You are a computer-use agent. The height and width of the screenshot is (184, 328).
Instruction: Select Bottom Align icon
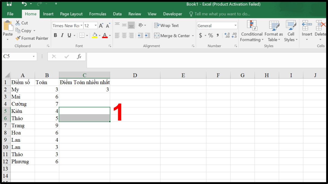(x=131, y=25)
